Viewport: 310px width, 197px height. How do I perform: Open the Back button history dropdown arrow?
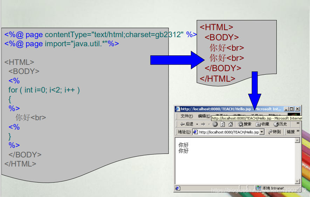[x=197, y=124]
